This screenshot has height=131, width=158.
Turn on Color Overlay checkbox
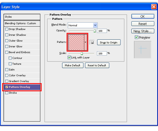click(x=7, y=75)
